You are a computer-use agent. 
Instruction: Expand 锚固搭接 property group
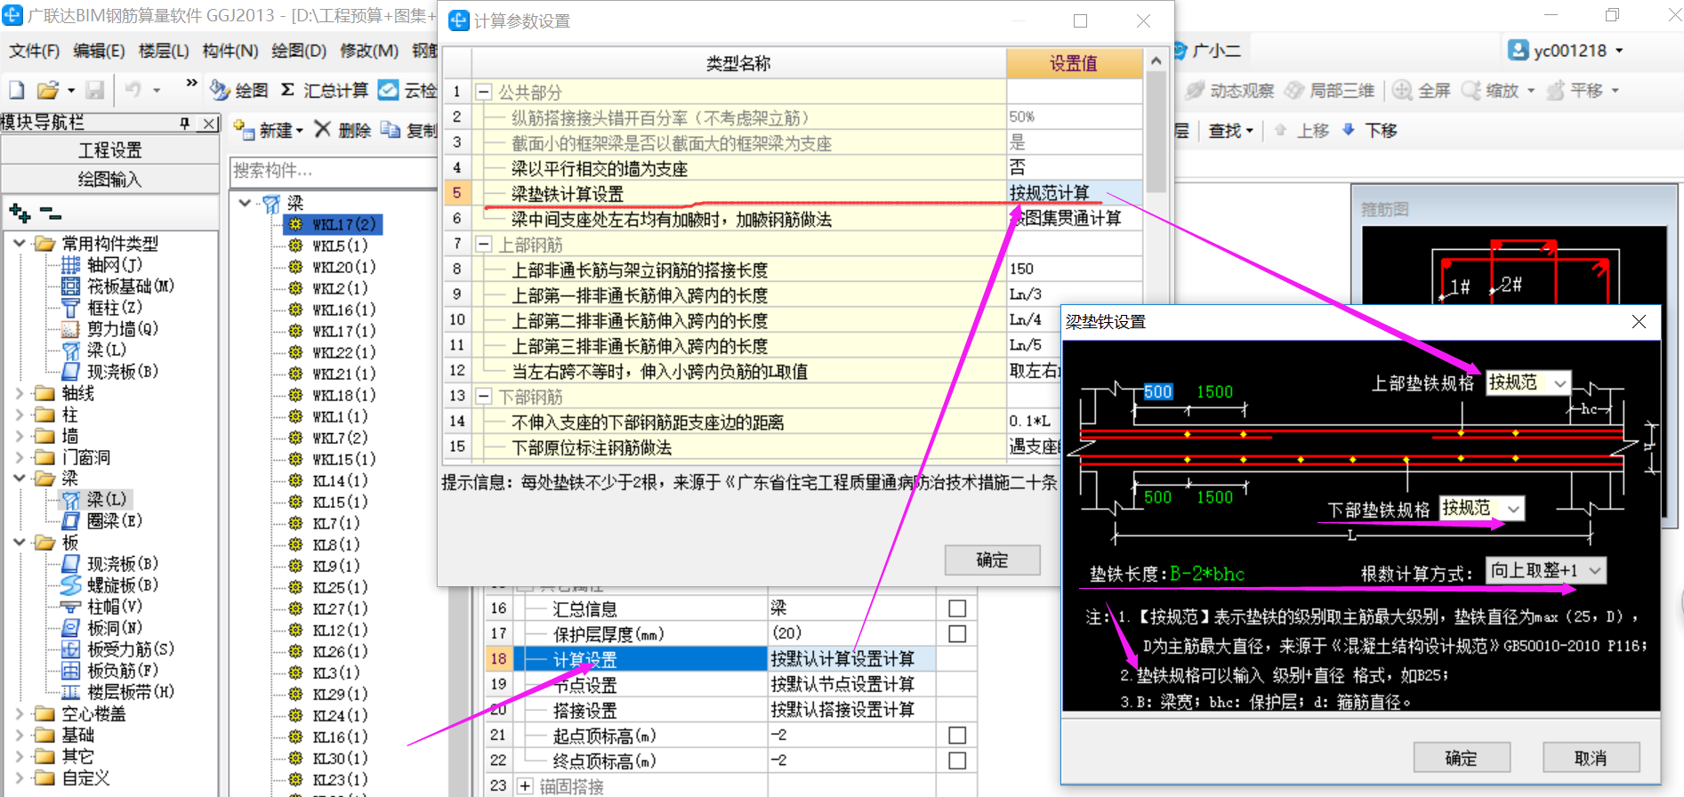click(x=525, y=786)
